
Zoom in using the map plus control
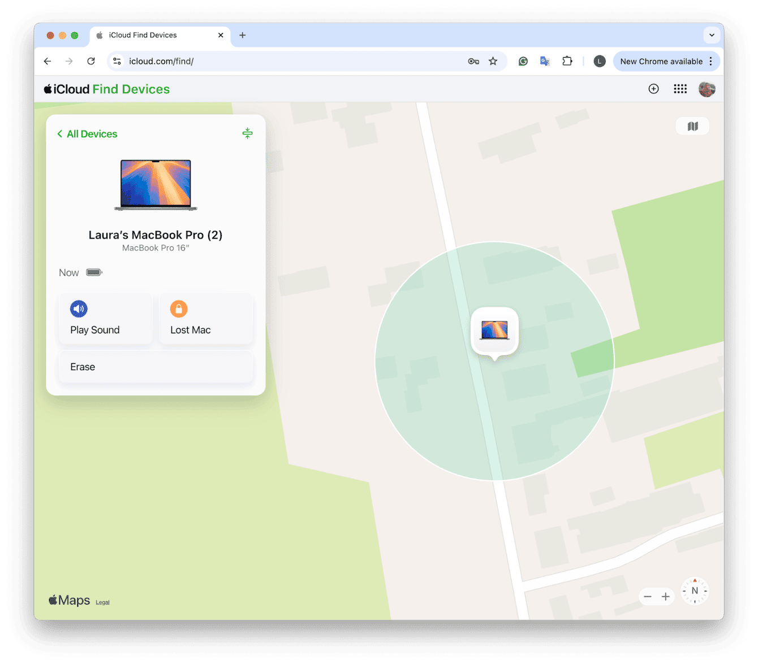coord(666,596)
